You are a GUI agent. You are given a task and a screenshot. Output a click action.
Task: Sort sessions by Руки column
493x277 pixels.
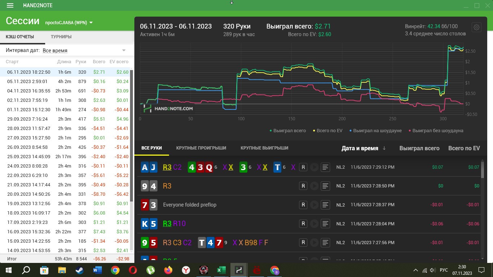pos(81,62)
